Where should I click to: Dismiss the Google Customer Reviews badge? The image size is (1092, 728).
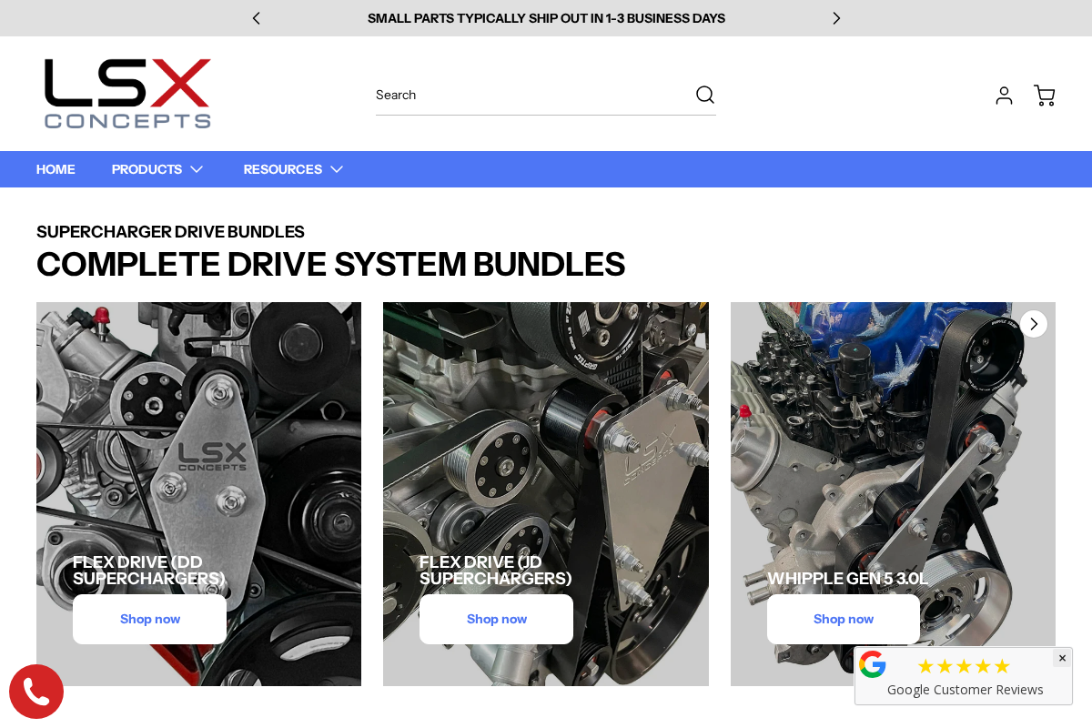tap(1062, 658)
